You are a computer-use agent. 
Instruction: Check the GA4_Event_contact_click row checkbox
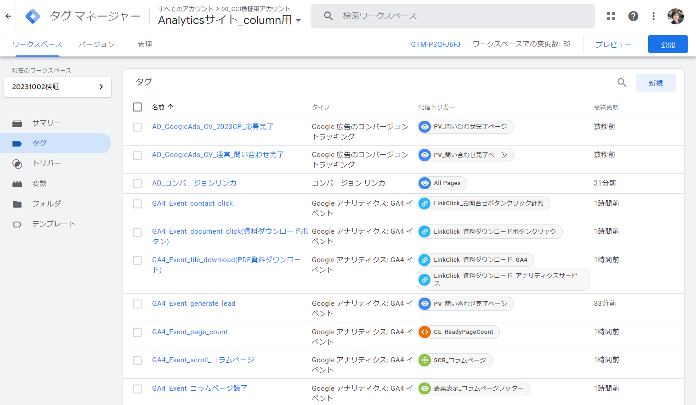tap(137, 204)
